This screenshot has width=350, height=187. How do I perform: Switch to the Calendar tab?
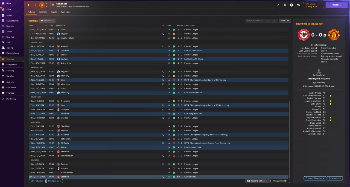(x=43, y=12)
